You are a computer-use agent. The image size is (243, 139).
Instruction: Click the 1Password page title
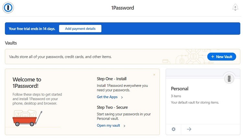pyautogui.click(x=122, y=8)
